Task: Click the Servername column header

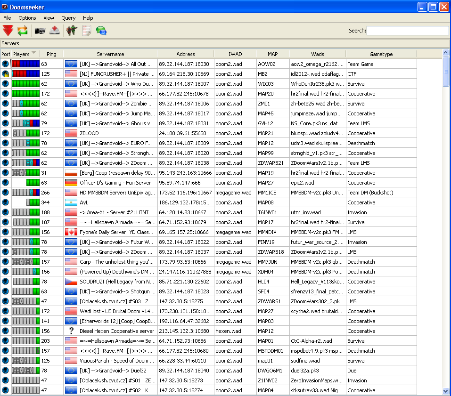Action: pos(110,54)
